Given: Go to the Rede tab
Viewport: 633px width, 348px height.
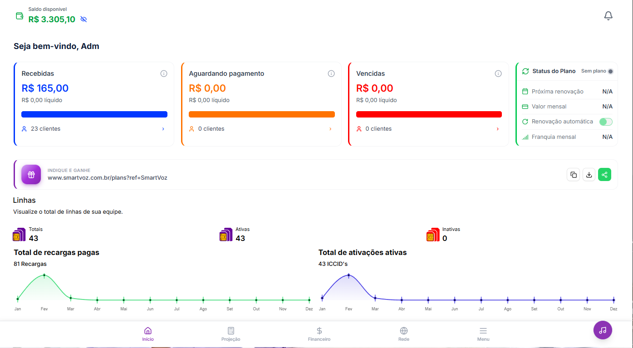Looking at the screenshot, I should (403, 334).
